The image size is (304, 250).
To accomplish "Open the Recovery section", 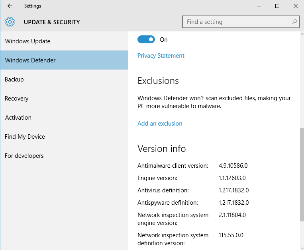I will coord(64,99).
